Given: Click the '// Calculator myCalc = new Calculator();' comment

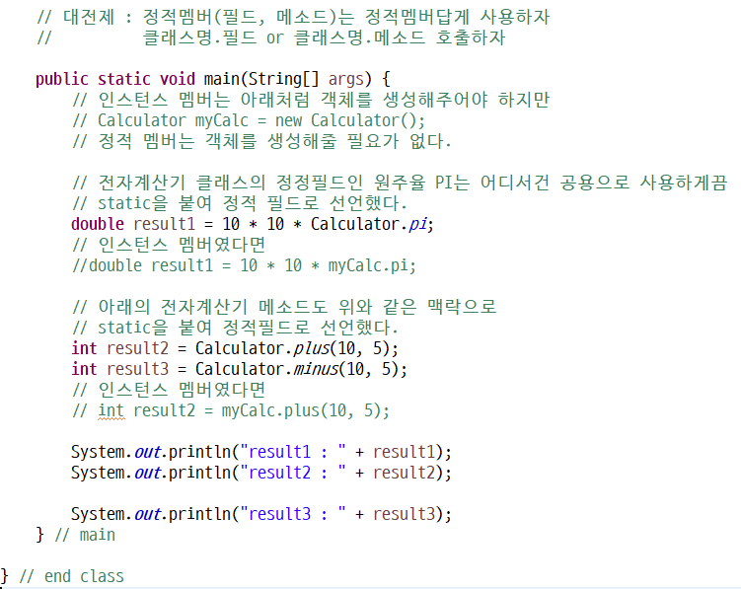Looking at the screenshot, I should [249, 120].
